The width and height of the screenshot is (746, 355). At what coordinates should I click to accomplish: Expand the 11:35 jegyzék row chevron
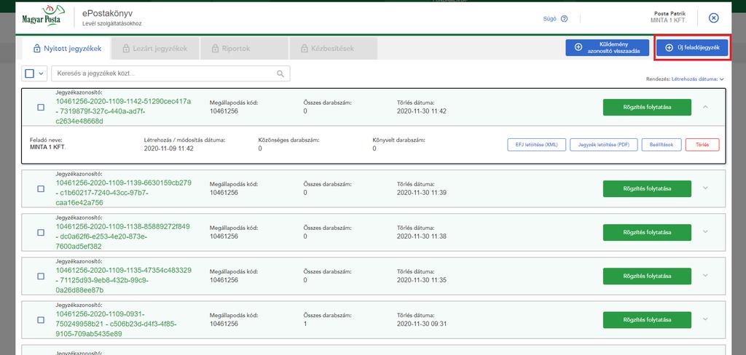pyautogui.click(x=705, y=275)
